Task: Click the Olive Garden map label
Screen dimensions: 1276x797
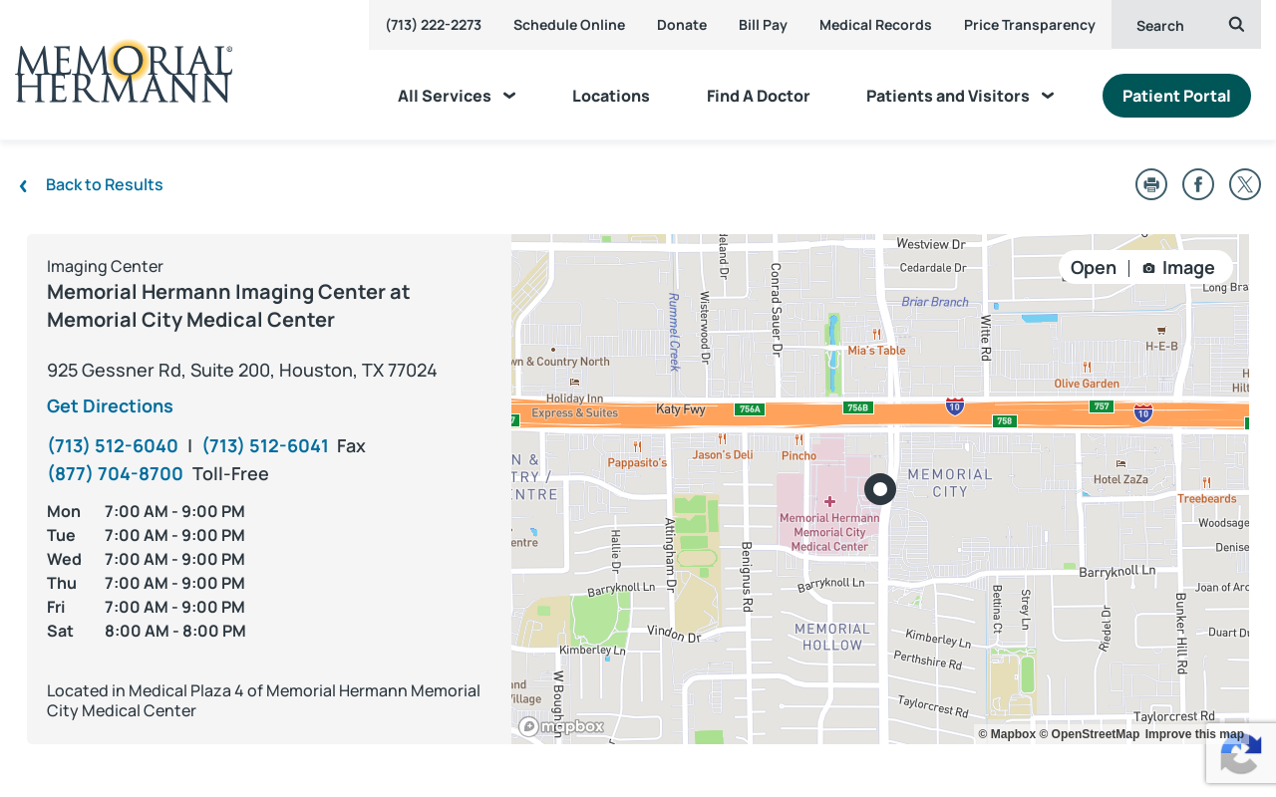Action: click(x=1087, y=384)
